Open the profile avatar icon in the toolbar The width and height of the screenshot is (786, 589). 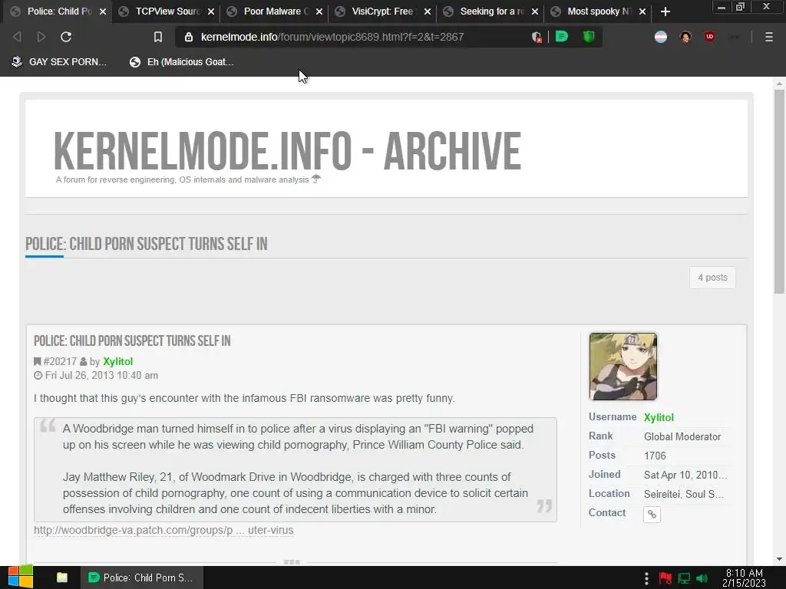pyautogui.click(x=685, y=37)
